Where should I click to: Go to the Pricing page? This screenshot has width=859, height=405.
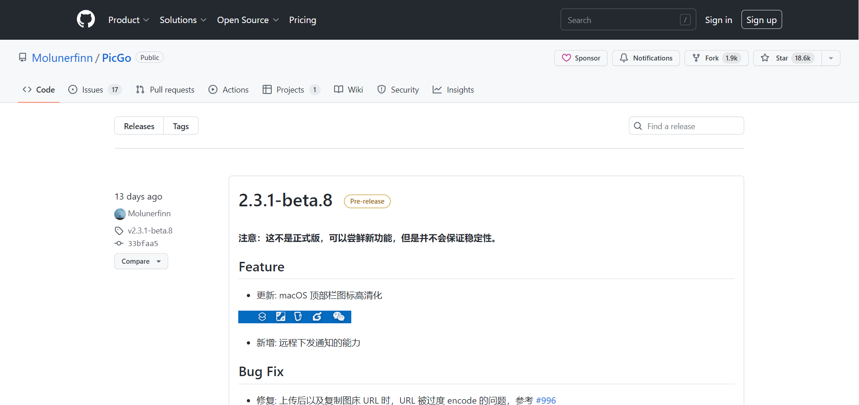[x=302, y=20]
